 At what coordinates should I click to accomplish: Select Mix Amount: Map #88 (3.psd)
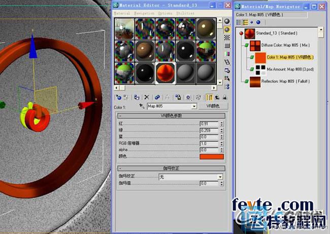[x=290, y=69]
